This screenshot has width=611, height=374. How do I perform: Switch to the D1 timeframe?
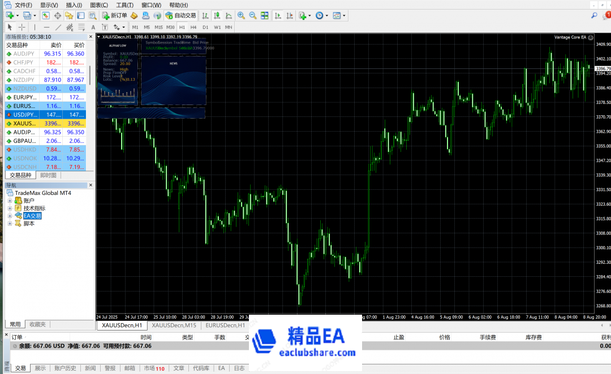[205, 27]
